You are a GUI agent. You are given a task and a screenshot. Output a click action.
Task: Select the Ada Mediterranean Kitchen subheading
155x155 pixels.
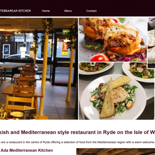(x=27, y=150)
